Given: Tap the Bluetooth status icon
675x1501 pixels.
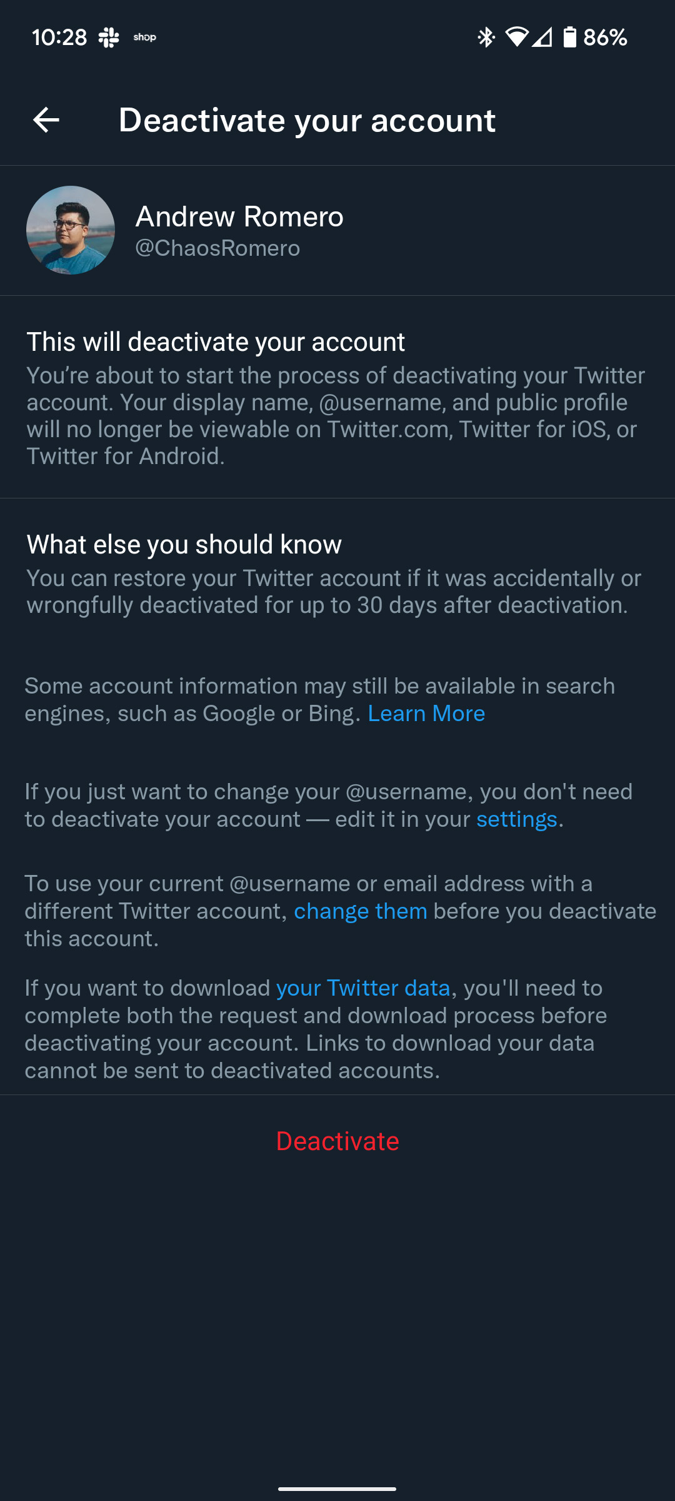Looking at the screenshot, I should [x=486, y=38].
